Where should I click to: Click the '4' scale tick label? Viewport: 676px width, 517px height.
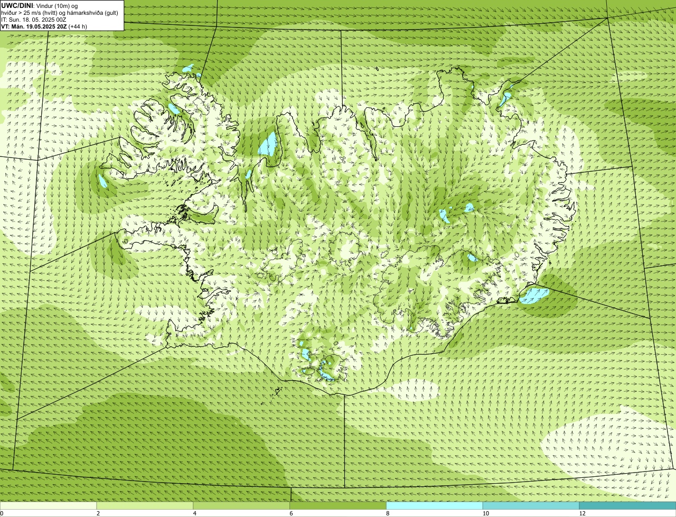tap(195, 513)
